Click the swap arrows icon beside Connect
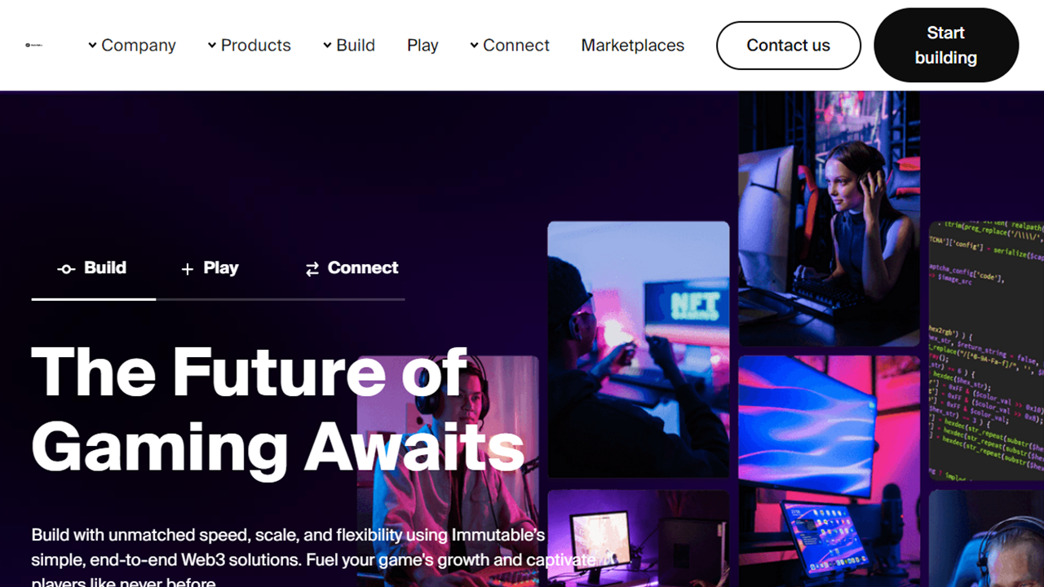 coord(312,269)
